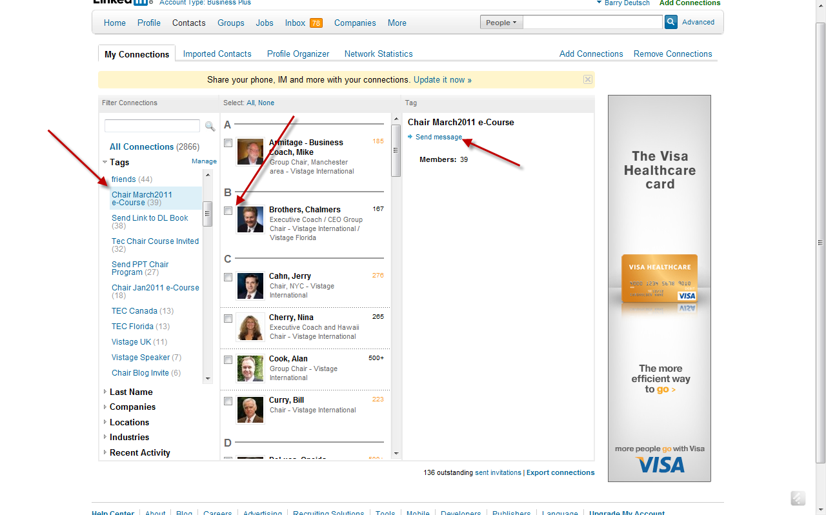Open the People search type dropdown
Screen dimensions: 826x515
click(x=501, y=23)
